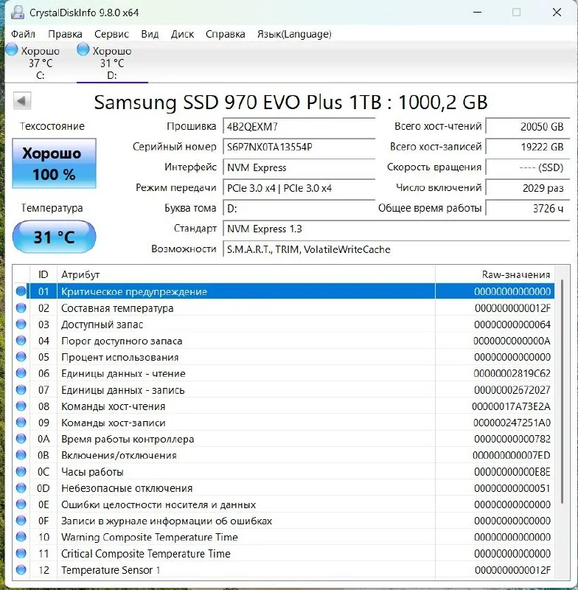Click the standard field NVM Express 1.3
This screenshot has height=590, width=578.
[x=397, y=229]
